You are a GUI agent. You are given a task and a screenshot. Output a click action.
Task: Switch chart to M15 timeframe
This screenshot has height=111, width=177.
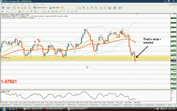[x=53, y=11]
